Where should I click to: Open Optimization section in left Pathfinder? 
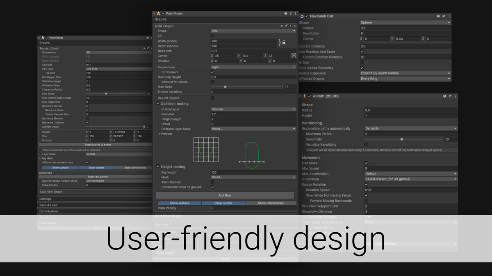pyautogui.click(x=95, y=211)
